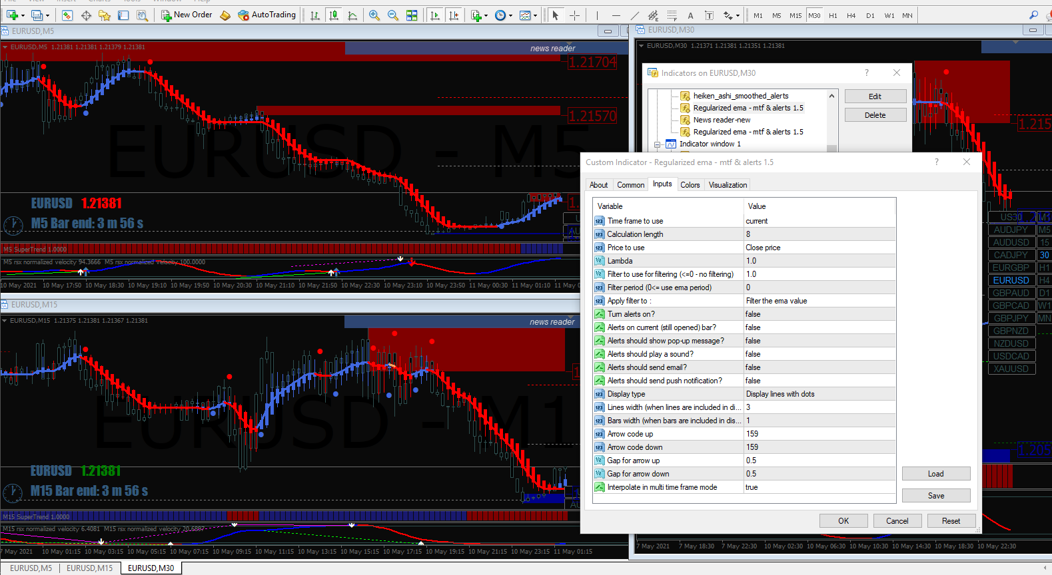Switch to the D1 timeframe in the toolbar
Image resolution: width=1052 pixels, height=575 pixels.
coord(870,15)
